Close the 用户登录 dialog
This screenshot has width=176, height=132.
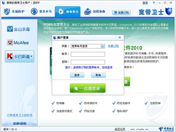(120, 38)
